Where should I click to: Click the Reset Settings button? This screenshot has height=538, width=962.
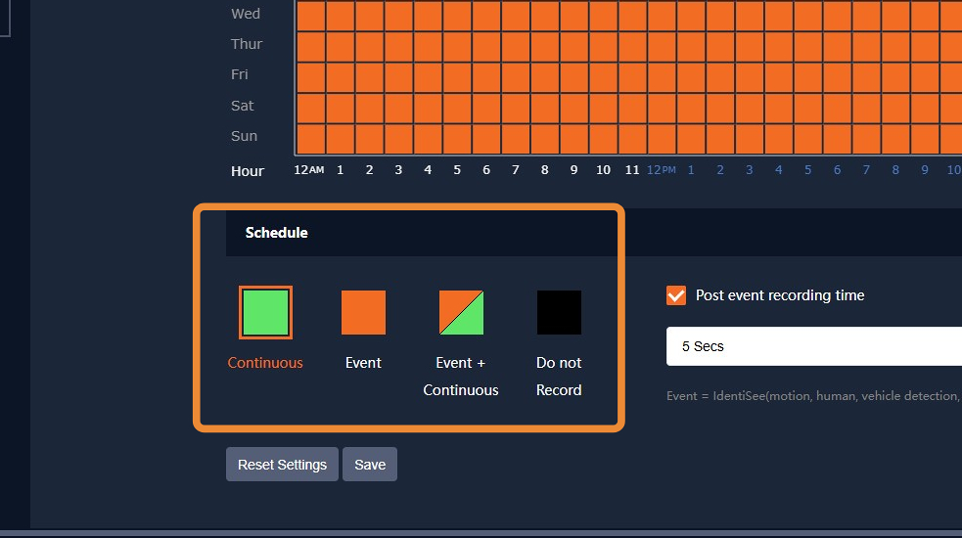click(282, 465)
